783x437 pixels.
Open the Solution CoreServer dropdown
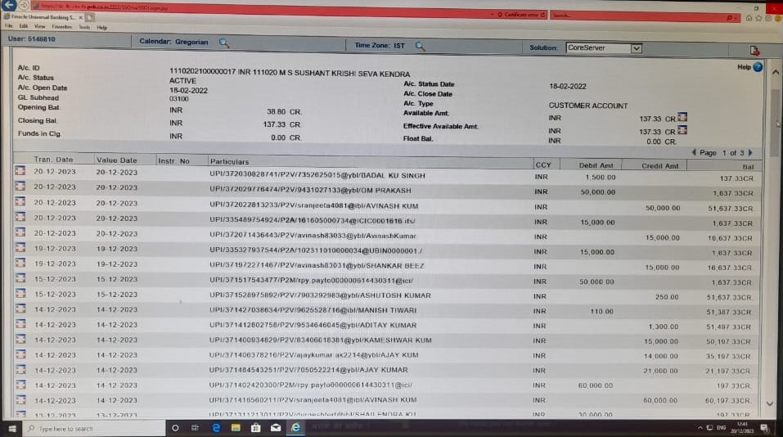point(636,48)
